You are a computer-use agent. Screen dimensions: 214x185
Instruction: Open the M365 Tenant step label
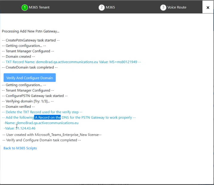(x=39, y=7)
